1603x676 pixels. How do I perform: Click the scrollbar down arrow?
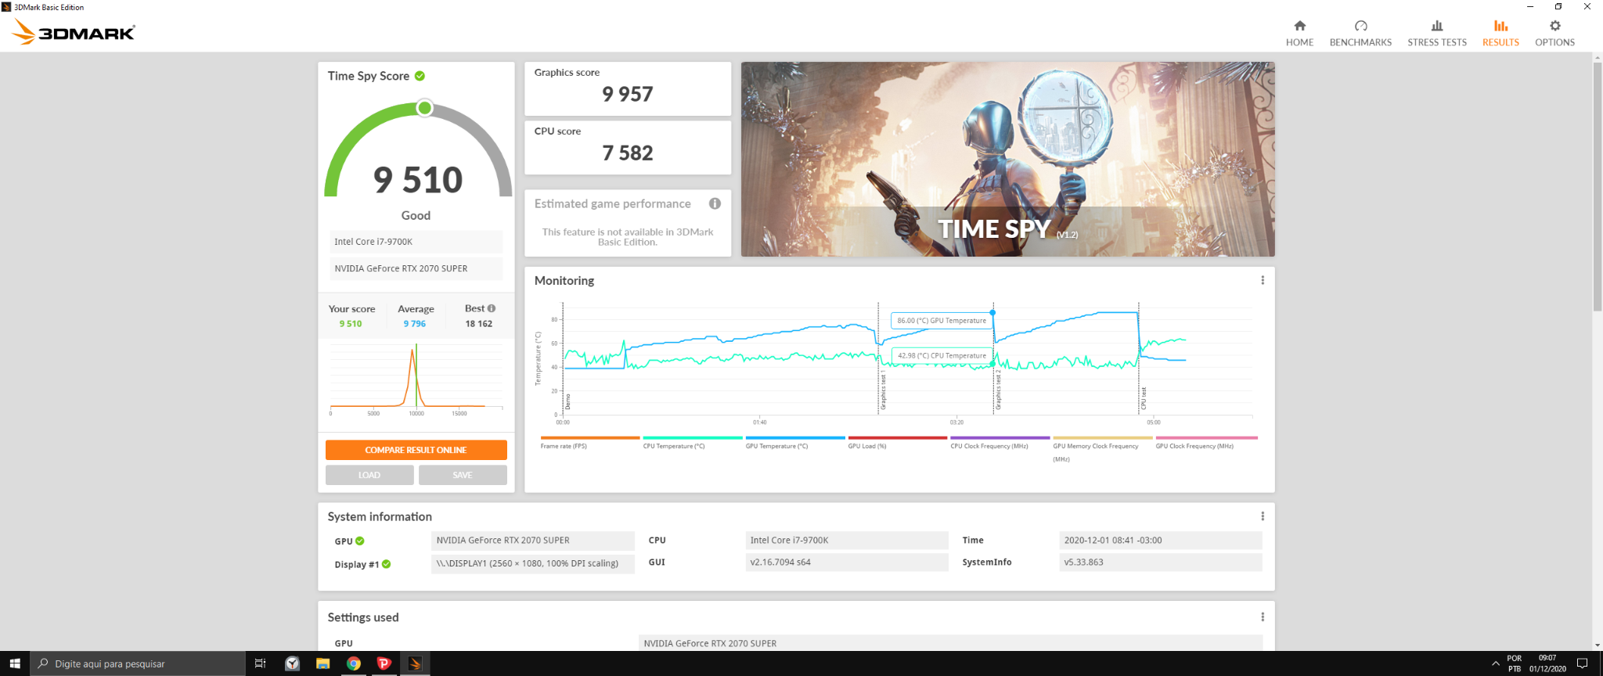click(1598, 645)
